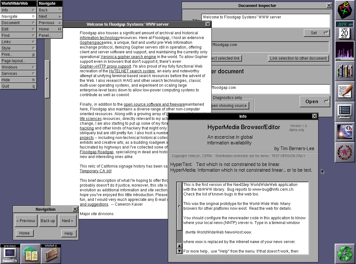The image size is (356, 264).
Task: Follow the 'HyTELNET search system' link
Action: [x=132, y=71]
